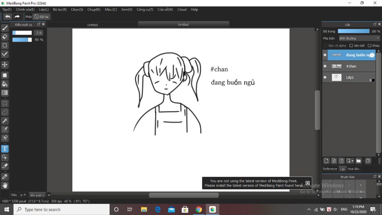Select the Magic Wand tool
Screen dimensions: 382x215
(x=4, y=121)
